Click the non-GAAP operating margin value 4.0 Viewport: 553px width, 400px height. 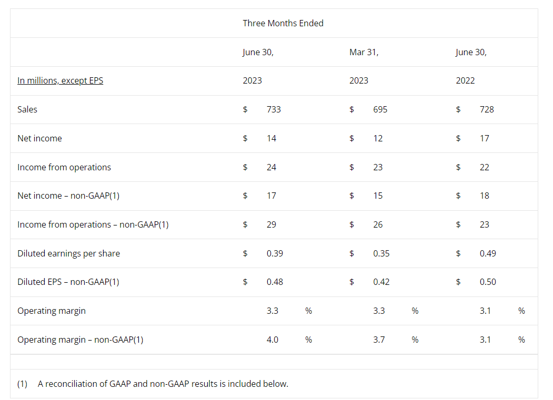(273, 340)
